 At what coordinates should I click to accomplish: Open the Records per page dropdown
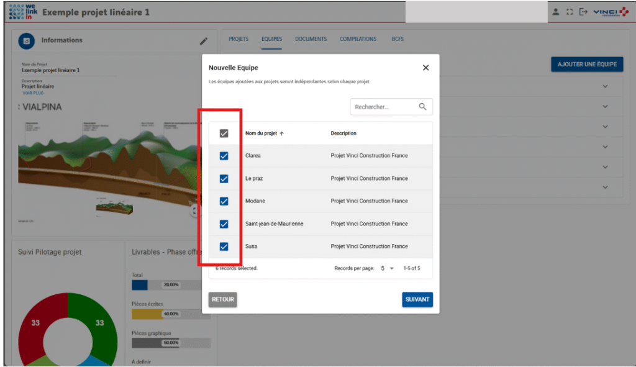pos(387,268)
